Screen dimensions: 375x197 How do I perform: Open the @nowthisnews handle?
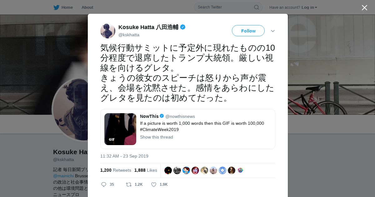(x=180, y=116)
